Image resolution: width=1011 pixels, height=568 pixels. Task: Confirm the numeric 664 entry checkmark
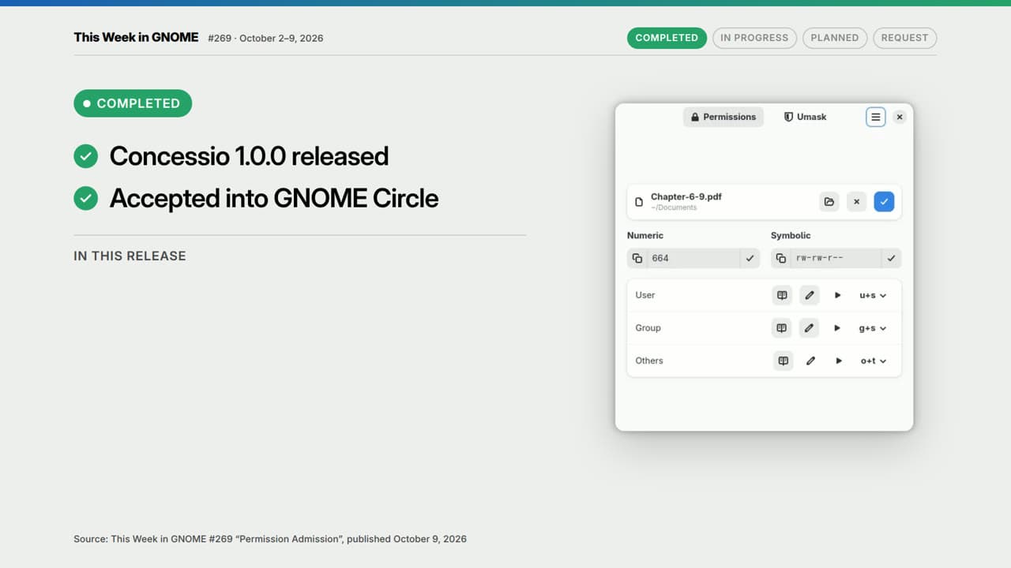[x=750, y=258]
